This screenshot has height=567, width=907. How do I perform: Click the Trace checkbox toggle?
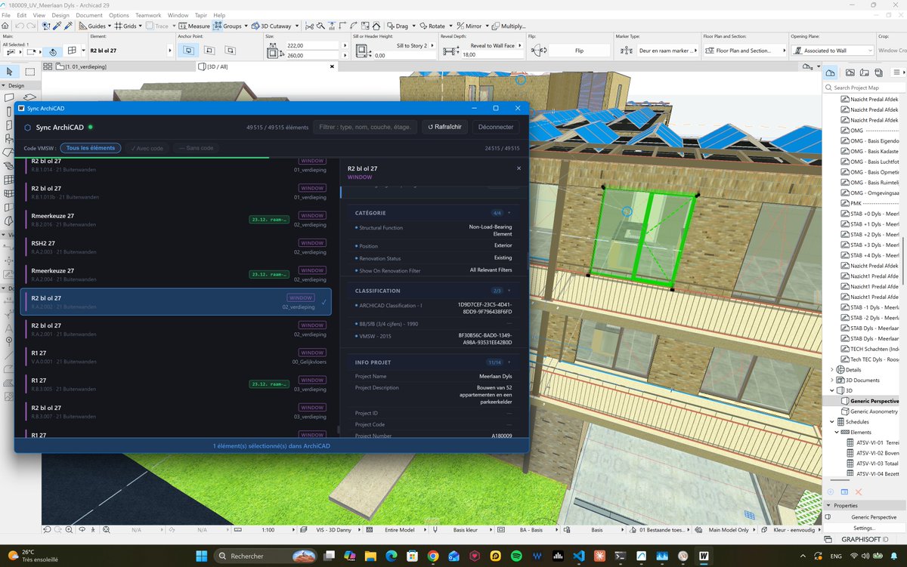click(156, 26)
